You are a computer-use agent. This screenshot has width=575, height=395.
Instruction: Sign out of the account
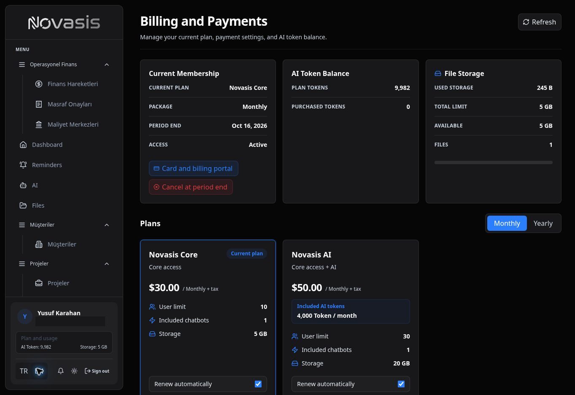click(x=97, y=371)
